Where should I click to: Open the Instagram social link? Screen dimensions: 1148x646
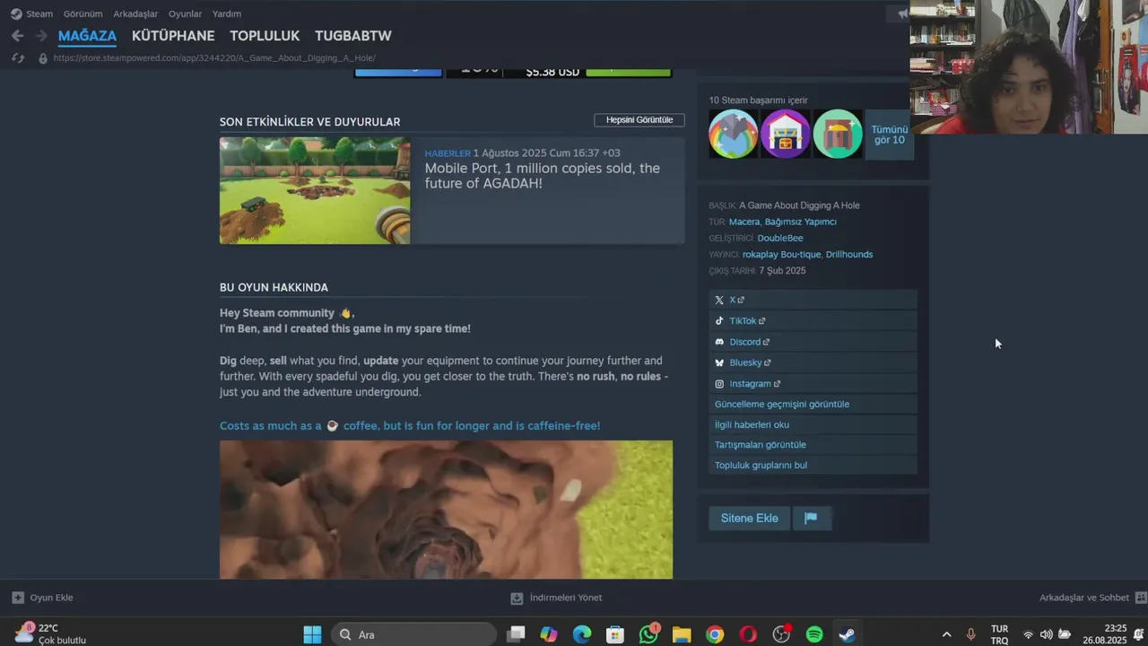813,383
